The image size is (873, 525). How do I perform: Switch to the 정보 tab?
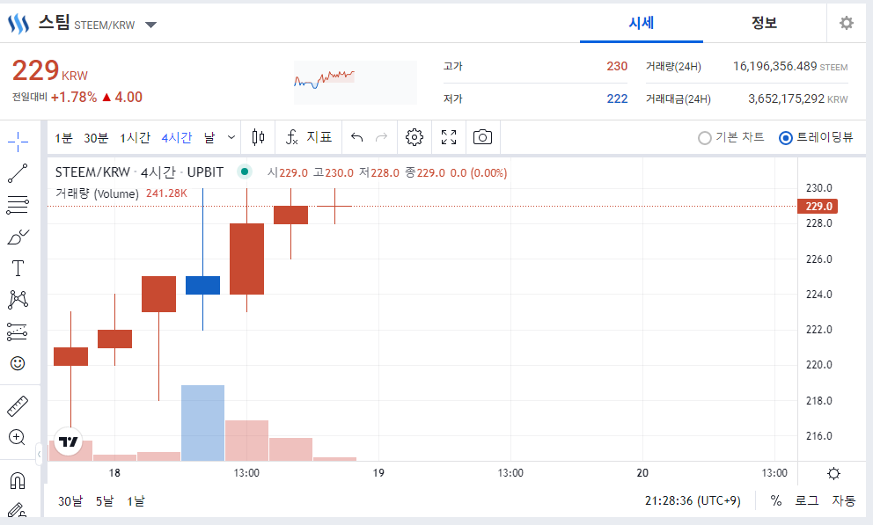(764, 23)
